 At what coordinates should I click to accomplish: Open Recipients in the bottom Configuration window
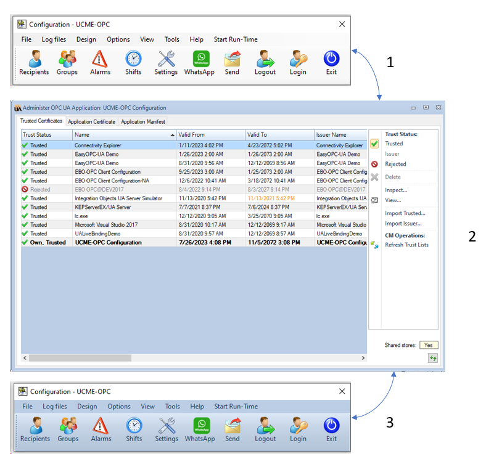[x=35, y=429]
